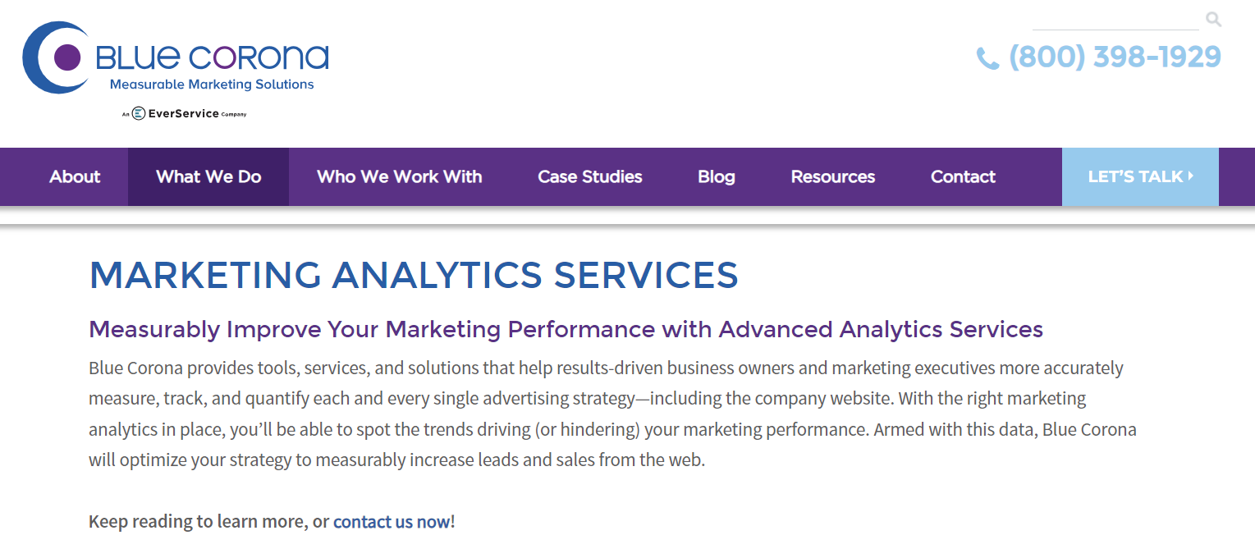Select the Contact navigation item
The height and width of the screenshot is (558, 1255).
click(x=963, y=176)
